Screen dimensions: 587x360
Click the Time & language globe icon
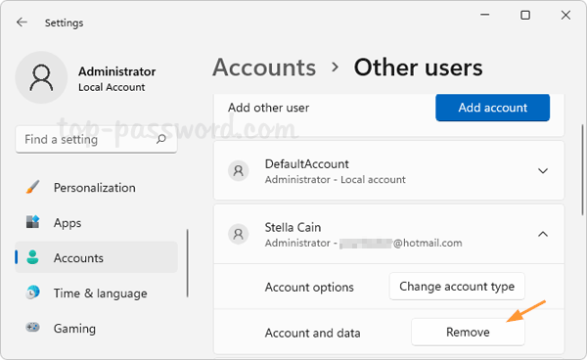[33, 292]
